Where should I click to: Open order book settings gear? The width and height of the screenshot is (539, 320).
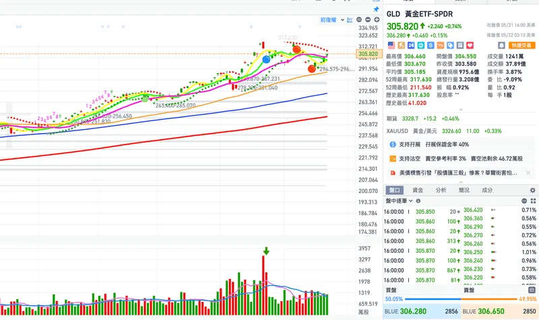click(532, 190)
